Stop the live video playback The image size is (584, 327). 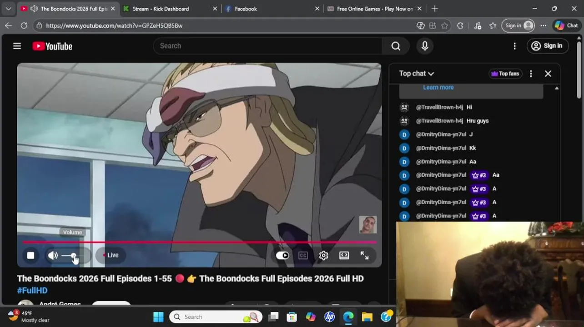pos(30,255)
